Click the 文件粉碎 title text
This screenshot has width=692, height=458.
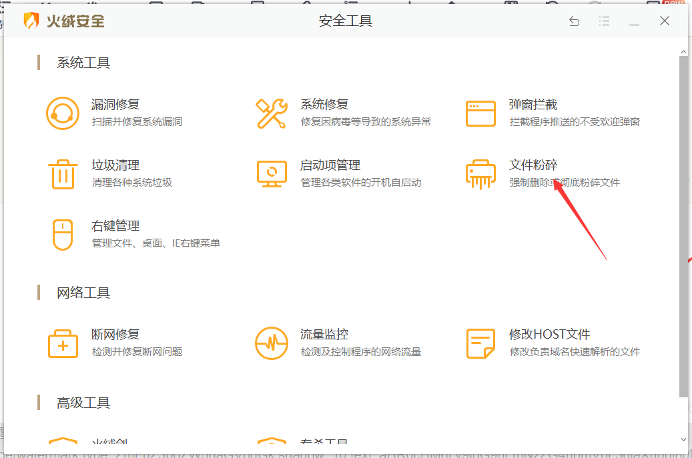[x=533, y=165]
